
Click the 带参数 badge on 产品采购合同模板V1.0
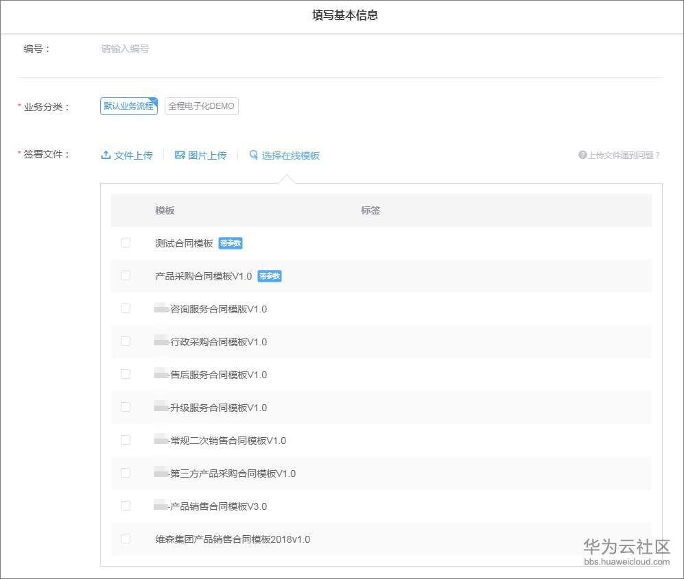coord(269,276)
